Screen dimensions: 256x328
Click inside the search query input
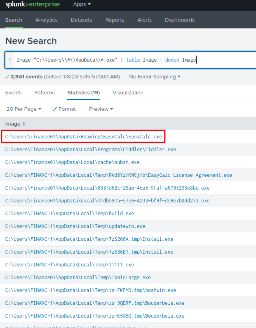134,60
